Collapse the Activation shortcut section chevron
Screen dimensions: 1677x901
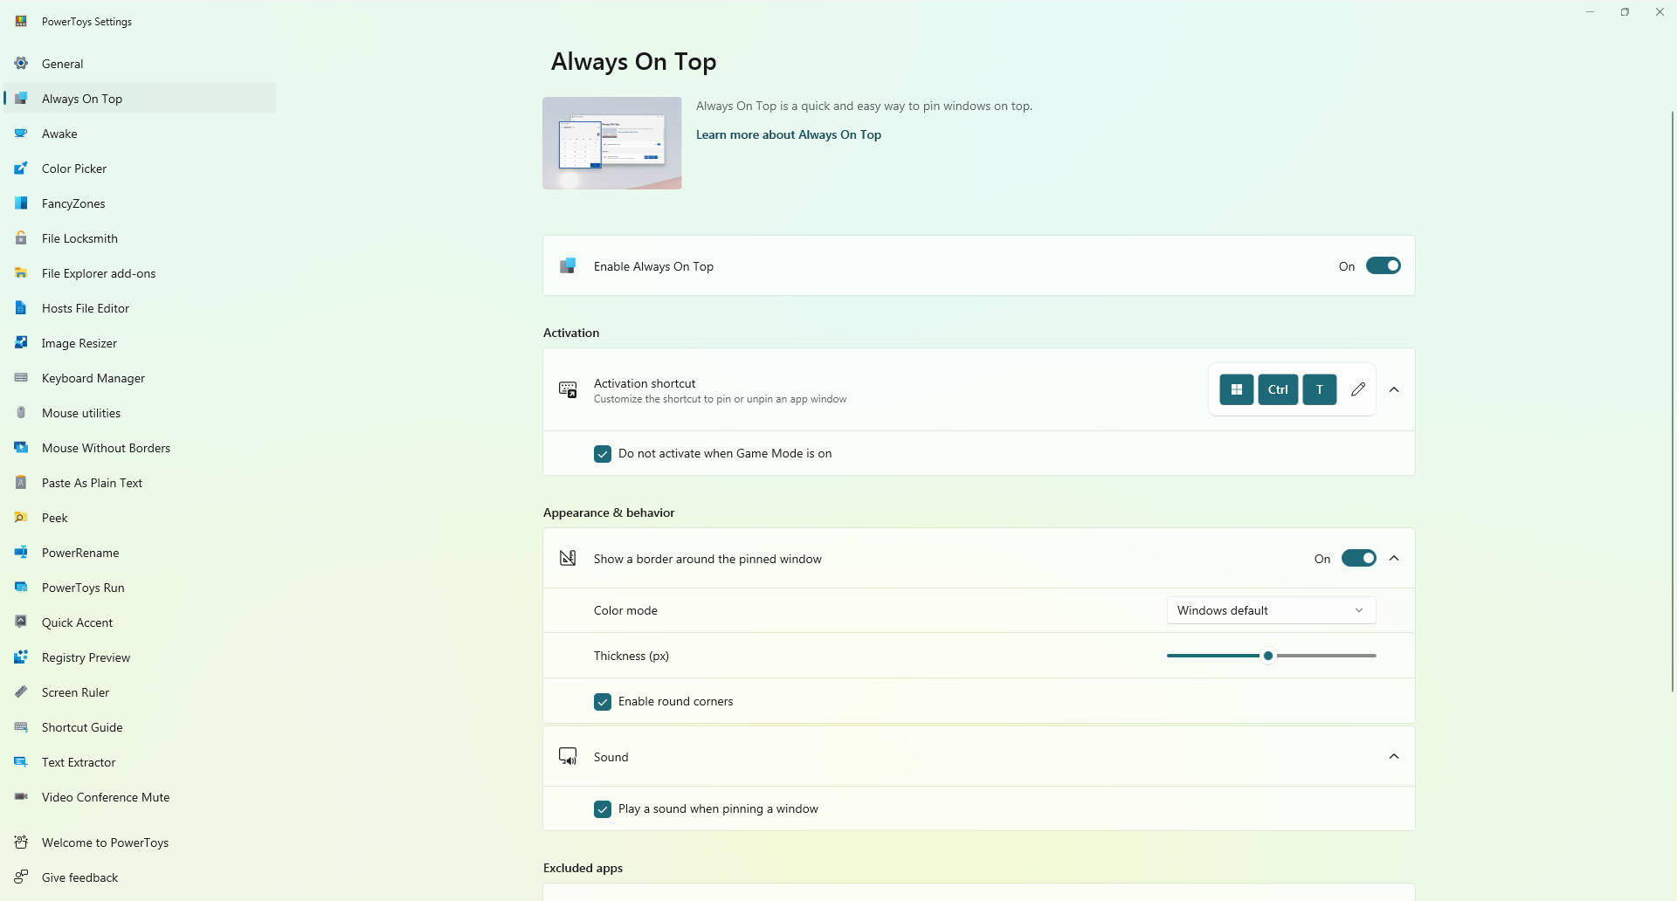click(1394, 389)
